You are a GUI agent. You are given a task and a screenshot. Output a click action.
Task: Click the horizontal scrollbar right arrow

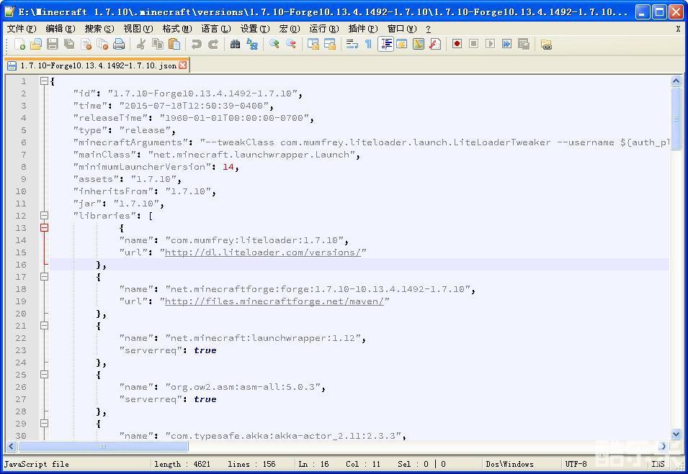point(663,447)
